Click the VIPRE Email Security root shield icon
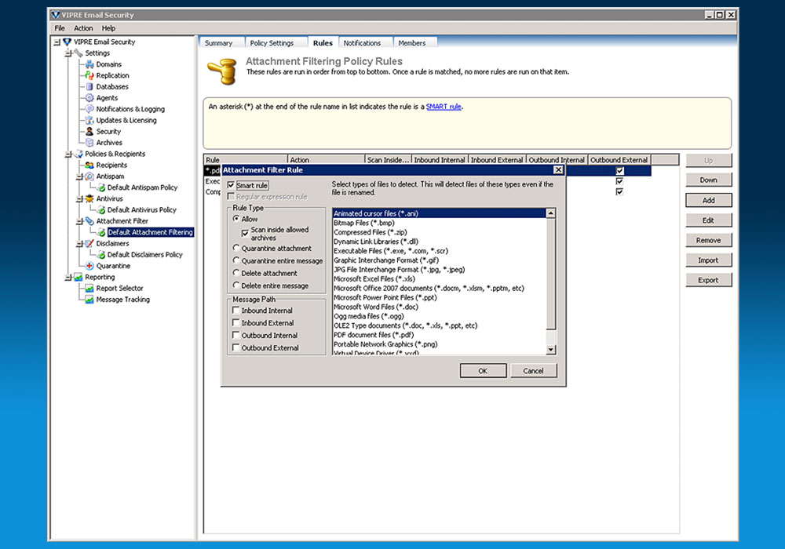This screenshot has width=785, height=549. pos(67,42)
